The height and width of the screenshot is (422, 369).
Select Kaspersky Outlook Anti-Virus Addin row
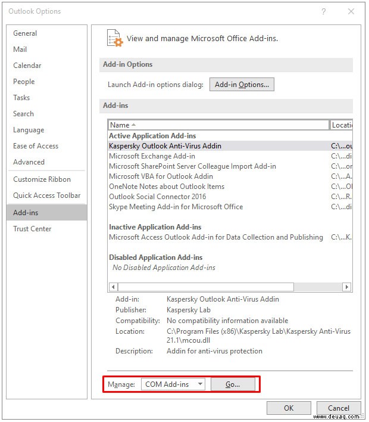[230, 146]
